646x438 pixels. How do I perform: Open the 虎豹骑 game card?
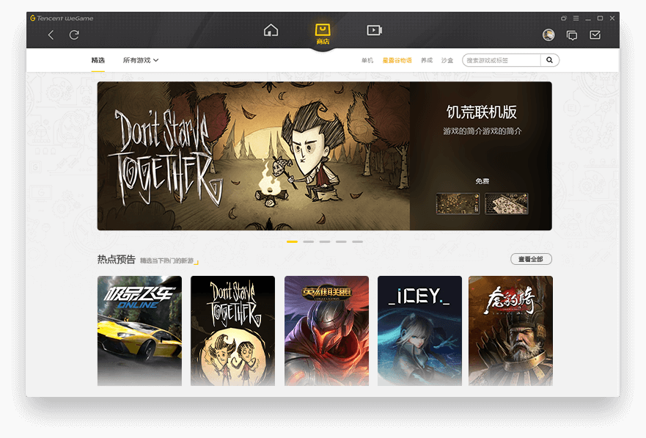tap(511, 331)
